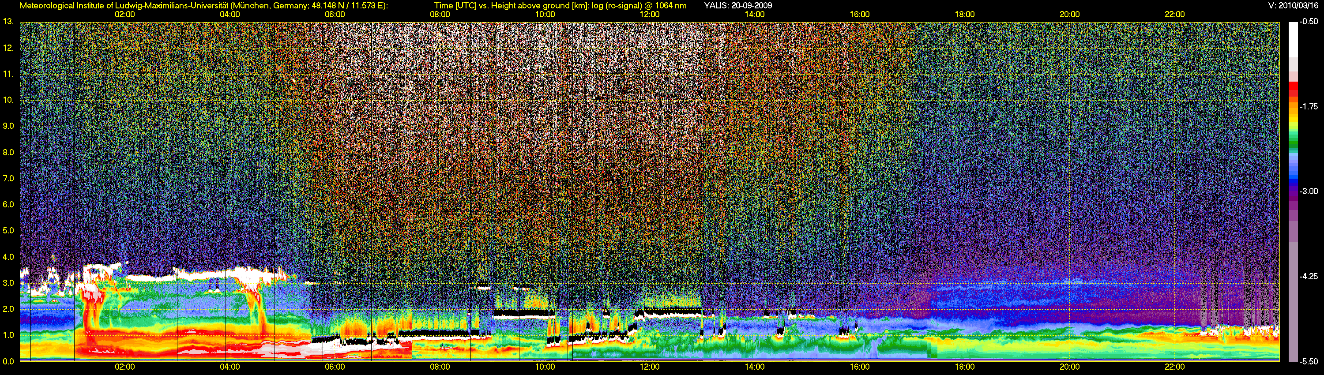Click the 10:00 label on bottom time axis

(545, 367)
